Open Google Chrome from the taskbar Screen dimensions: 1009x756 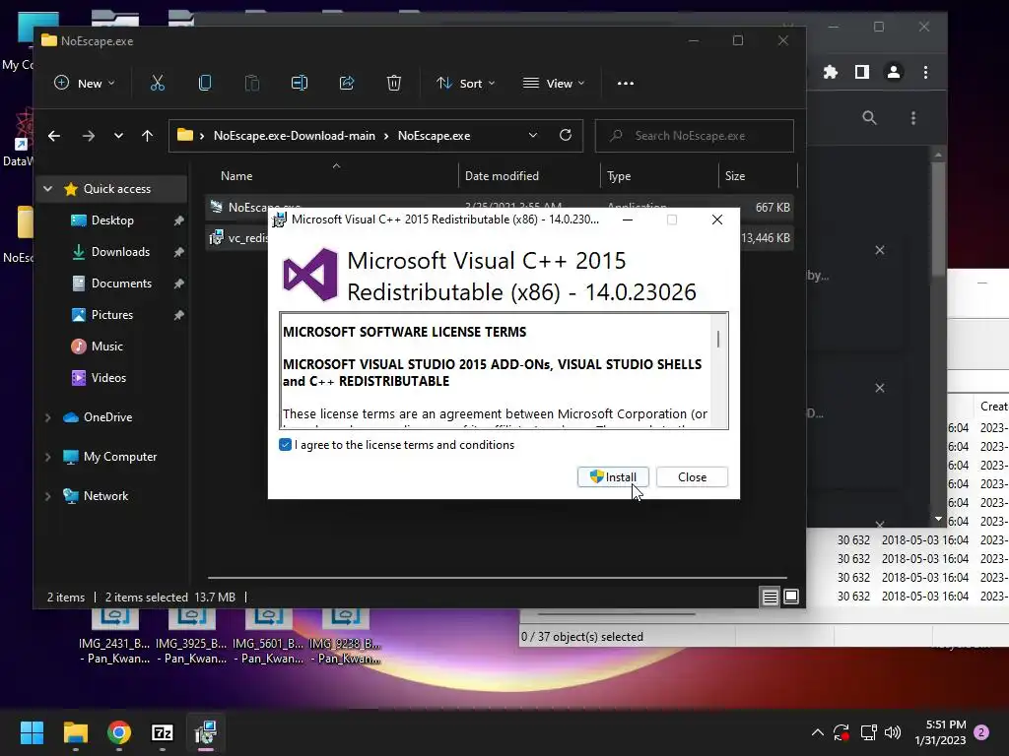tap(119, 732)
